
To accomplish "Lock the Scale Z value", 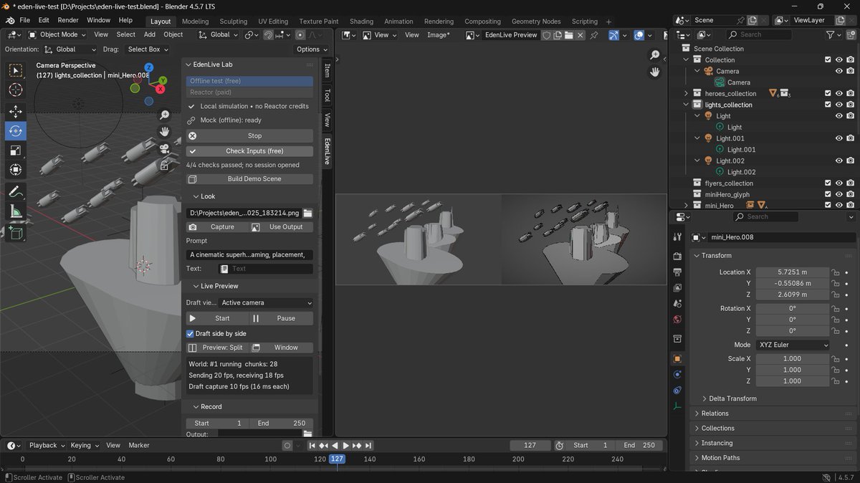I will (836, 381).
